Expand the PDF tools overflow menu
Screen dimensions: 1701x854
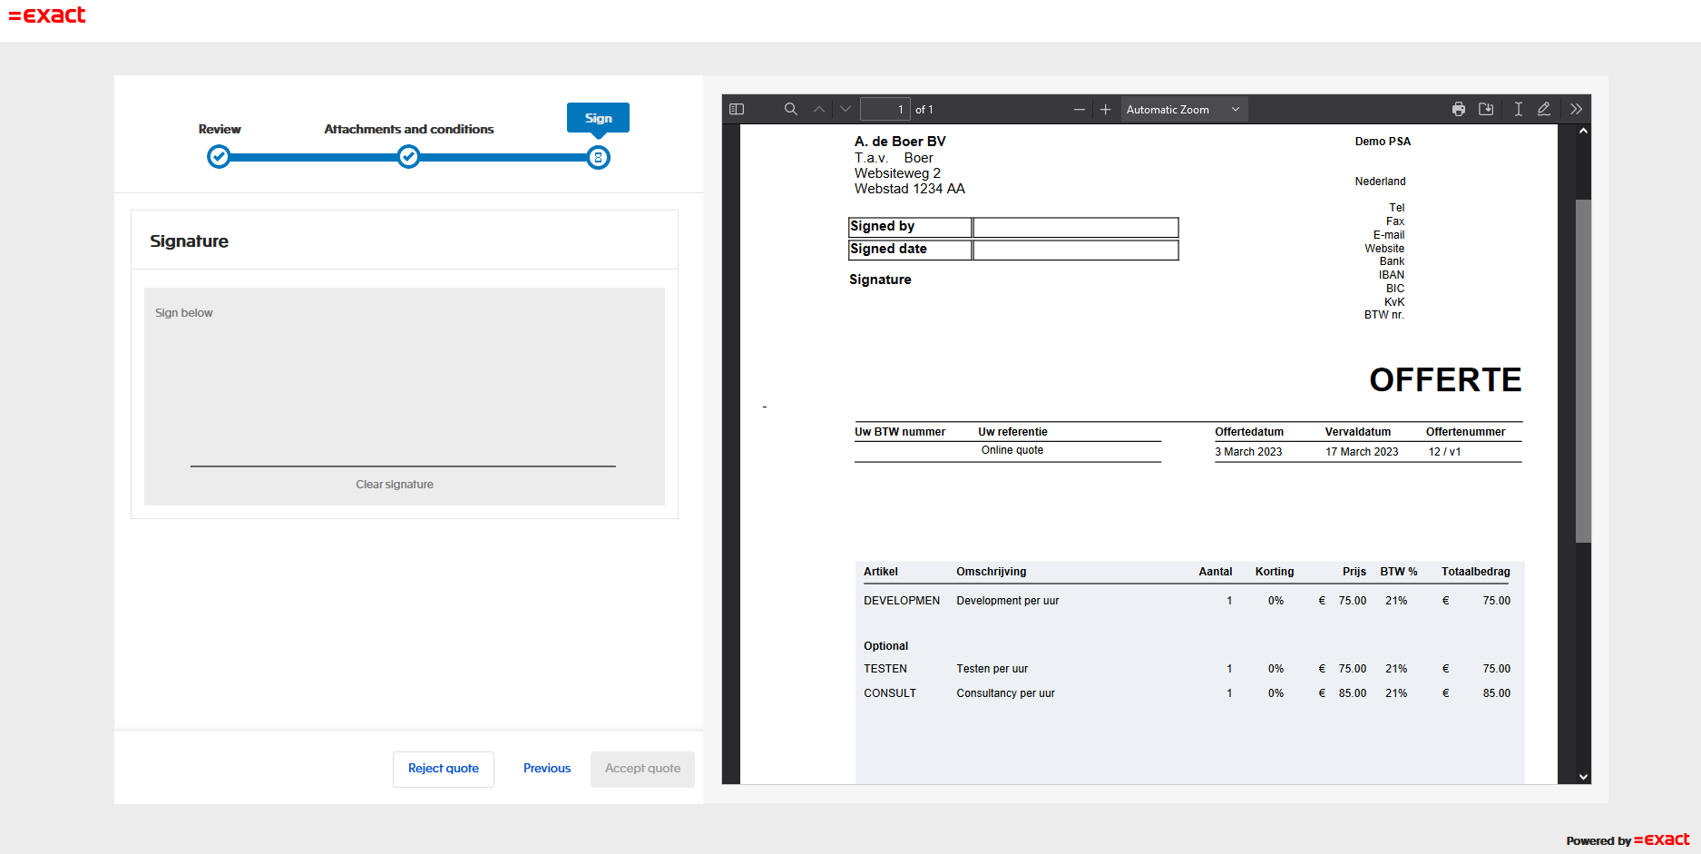[x=1576, y=109]
